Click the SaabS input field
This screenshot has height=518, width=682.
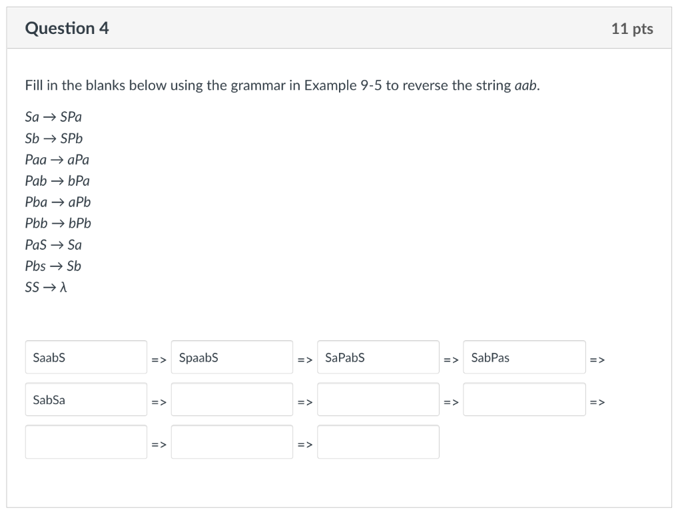point(85,357)
